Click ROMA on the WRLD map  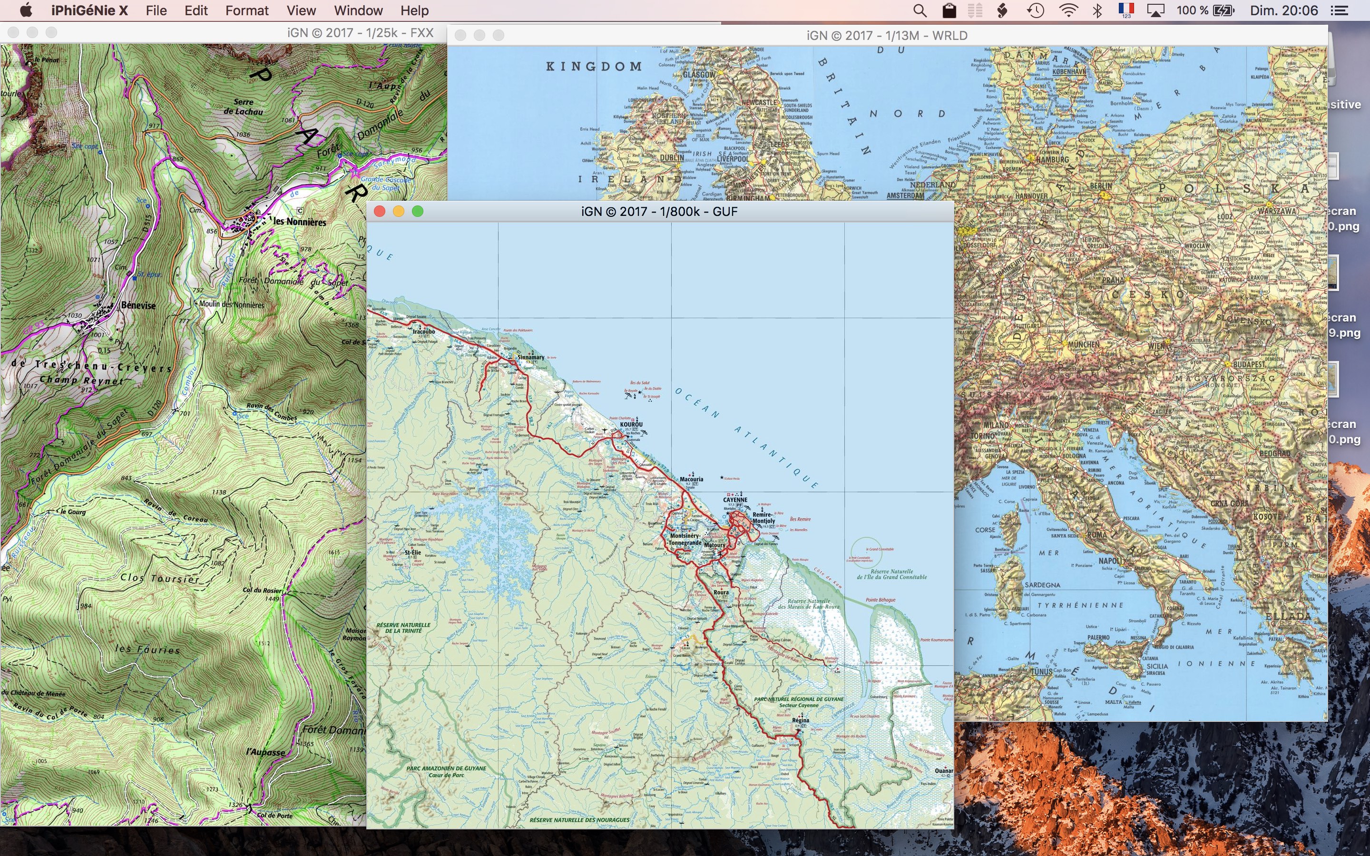point(1096,534)
